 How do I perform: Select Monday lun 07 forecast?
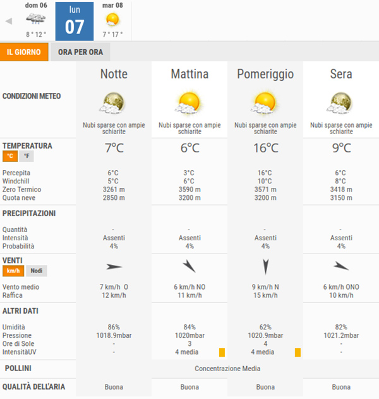(x=75, y=21)
